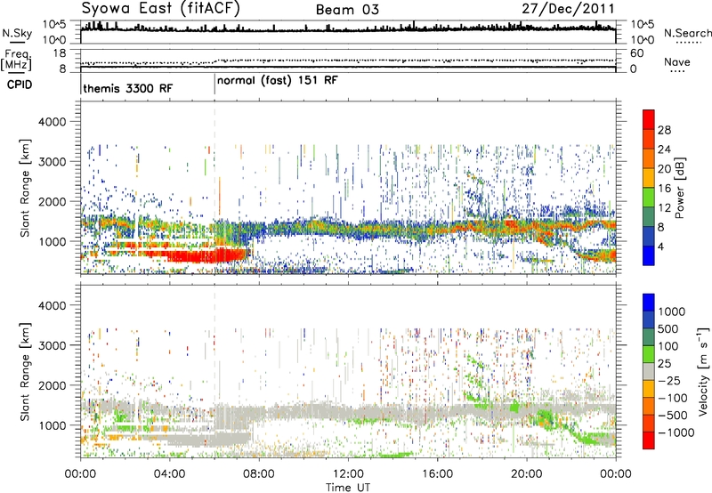Click the Power colorbar tick "16"
Screen dimensions: 712x493
point(664,189)
